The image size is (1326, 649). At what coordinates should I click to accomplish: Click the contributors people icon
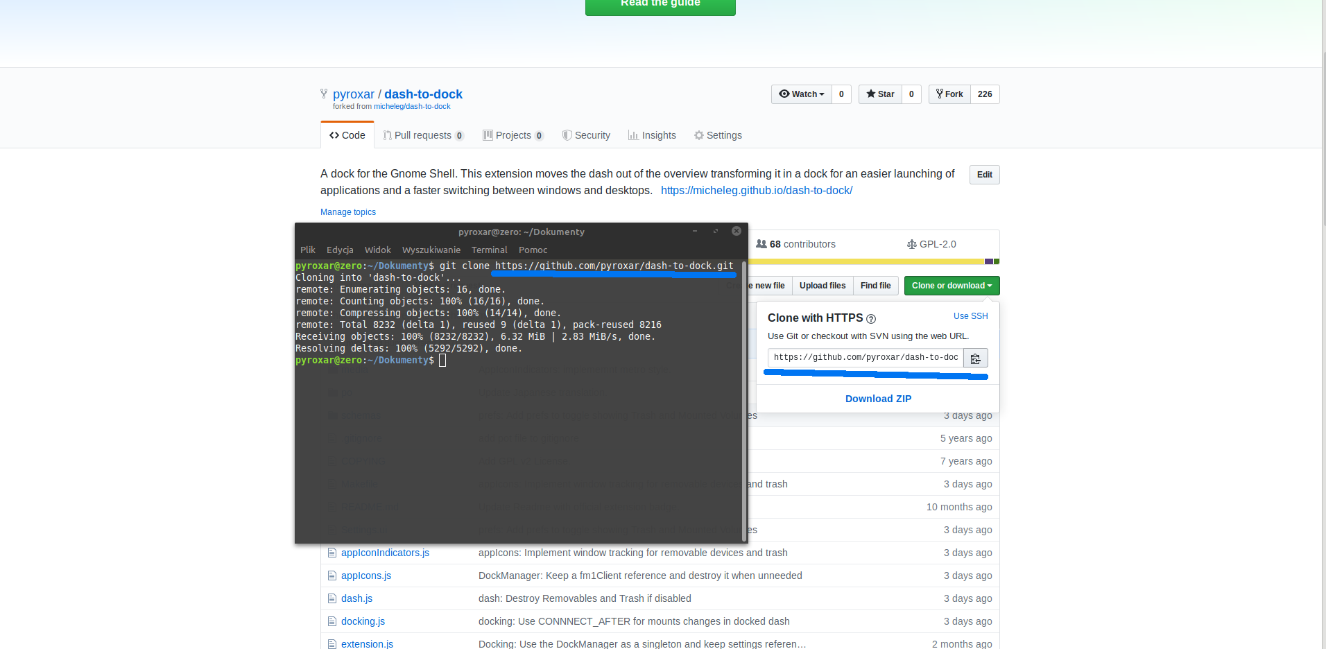[761, 244]
